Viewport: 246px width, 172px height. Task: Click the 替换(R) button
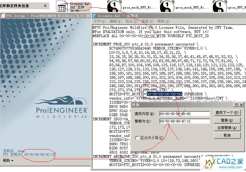click(x=227, y=120)
